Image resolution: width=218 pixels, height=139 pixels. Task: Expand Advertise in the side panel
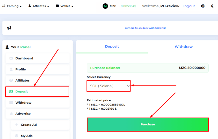tap(38, 114)
